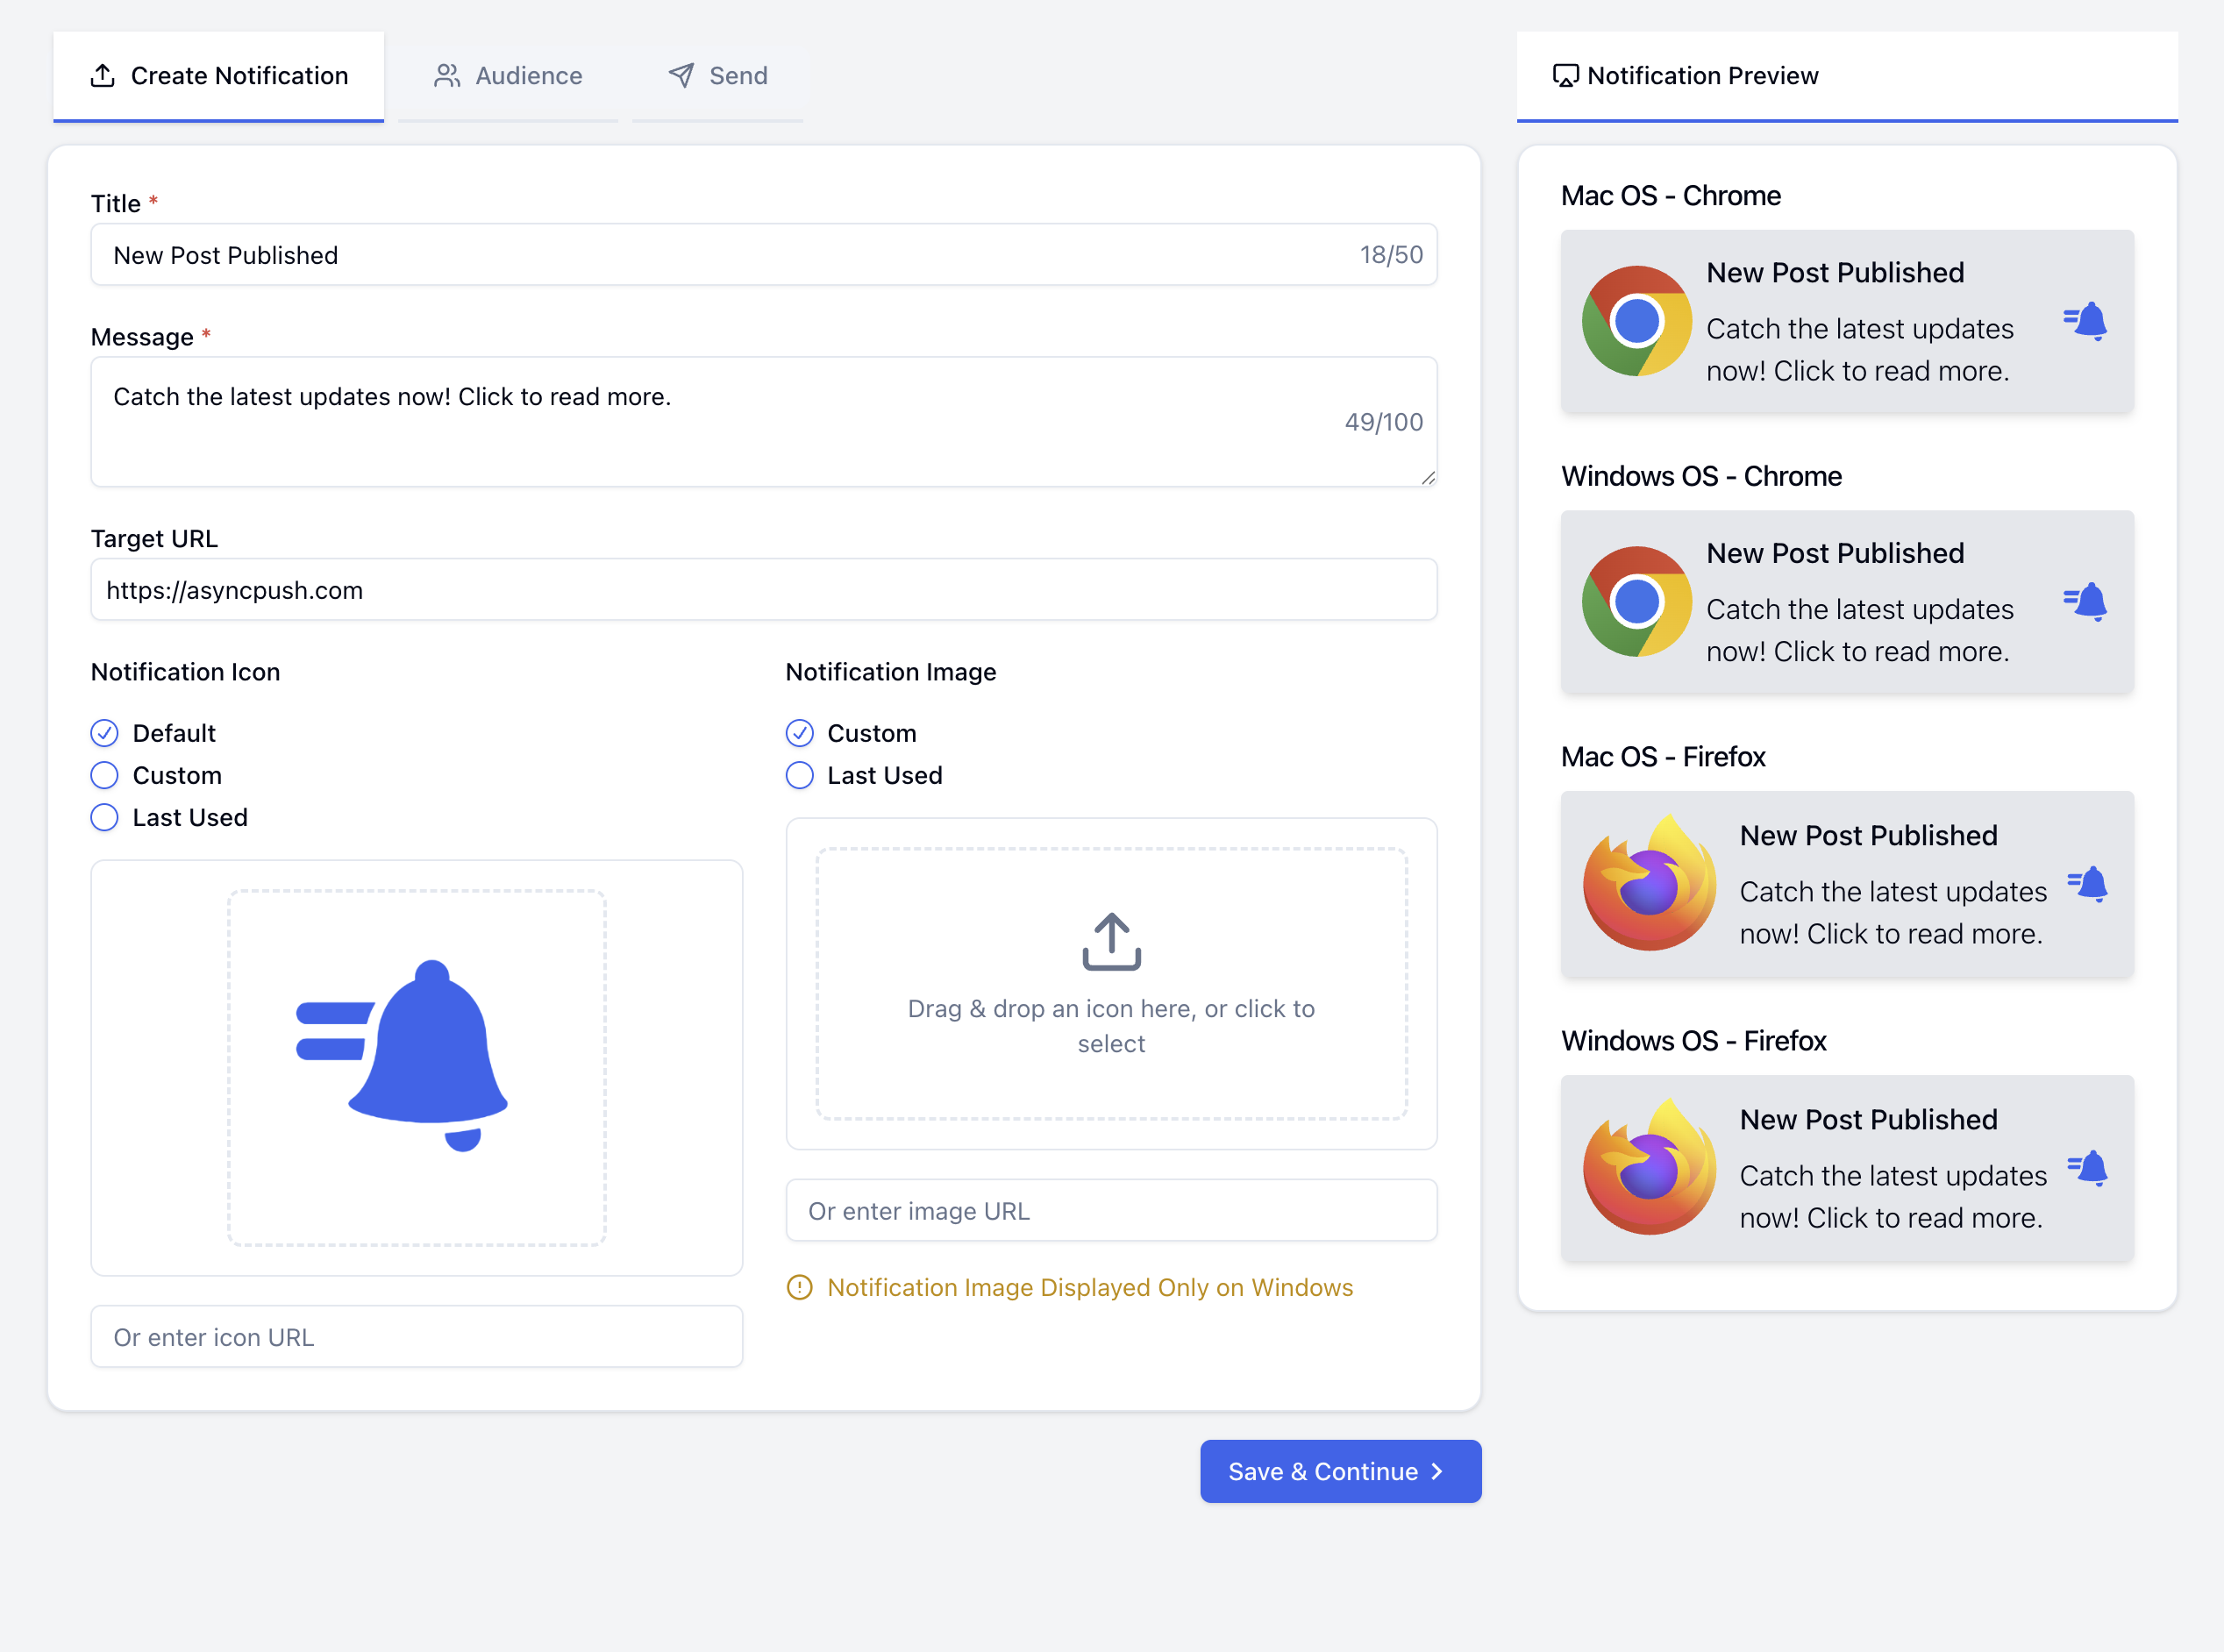Click the Or enter icon URL field
Image resolution: width=2224 pixels, height=1652 pixels.
pyautogui.click(x=417, y=1336)
